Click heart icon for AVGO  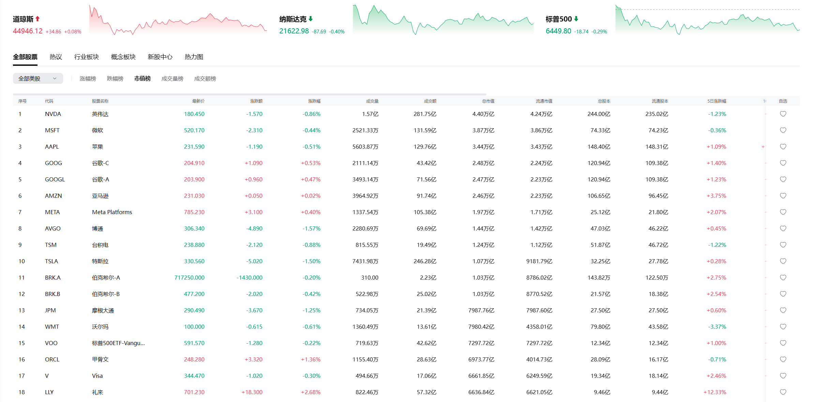pyautogui.click(x=783, y=228)
